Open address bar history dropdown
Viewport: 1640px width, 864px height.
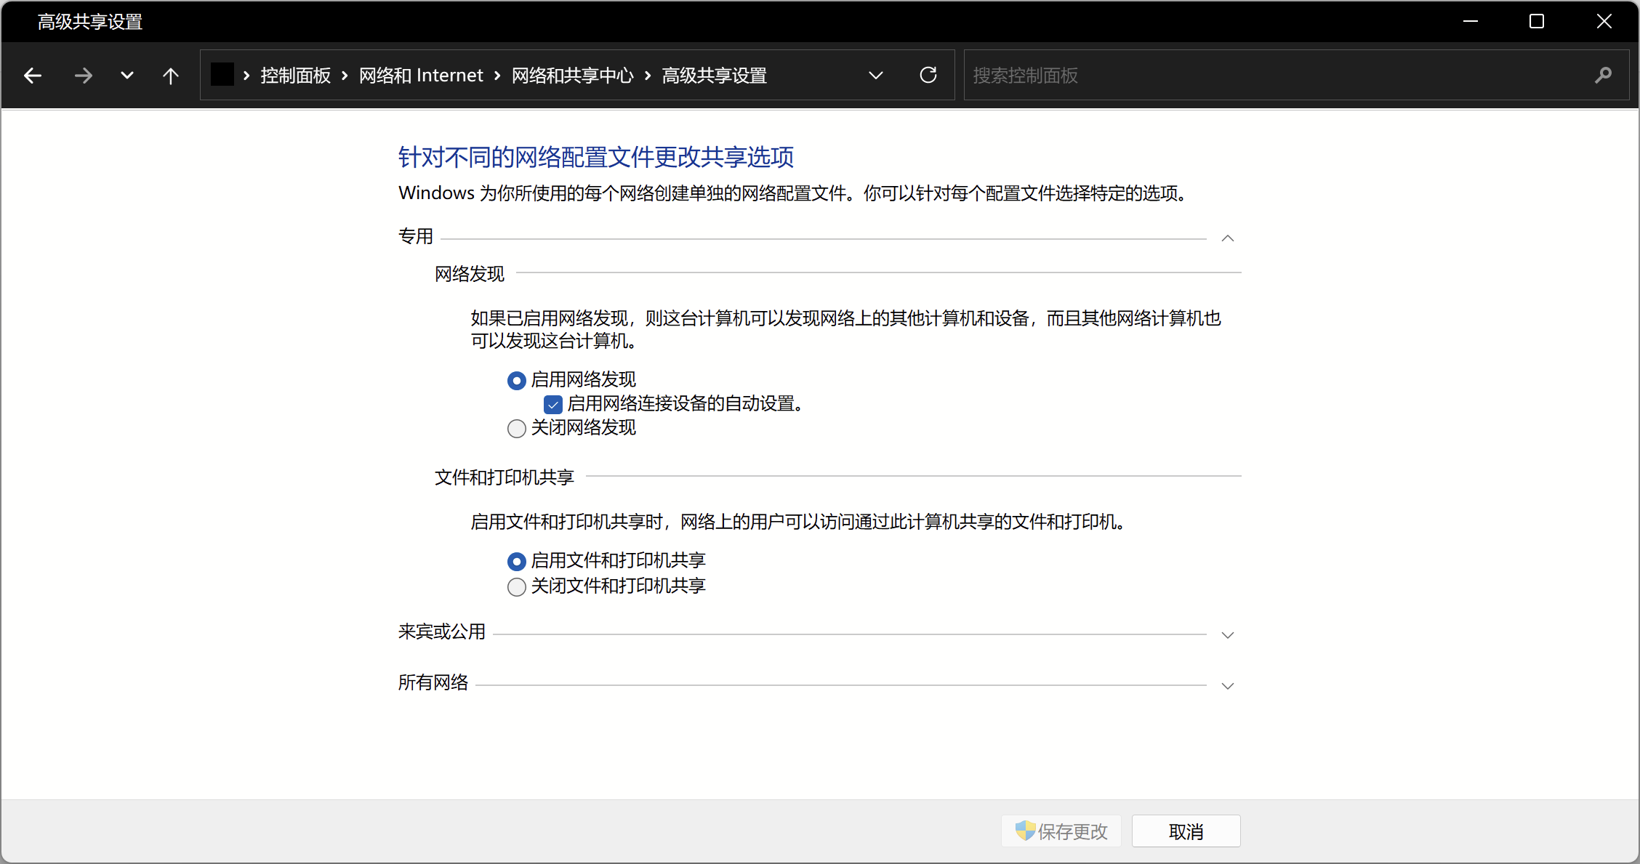point(876,76)
